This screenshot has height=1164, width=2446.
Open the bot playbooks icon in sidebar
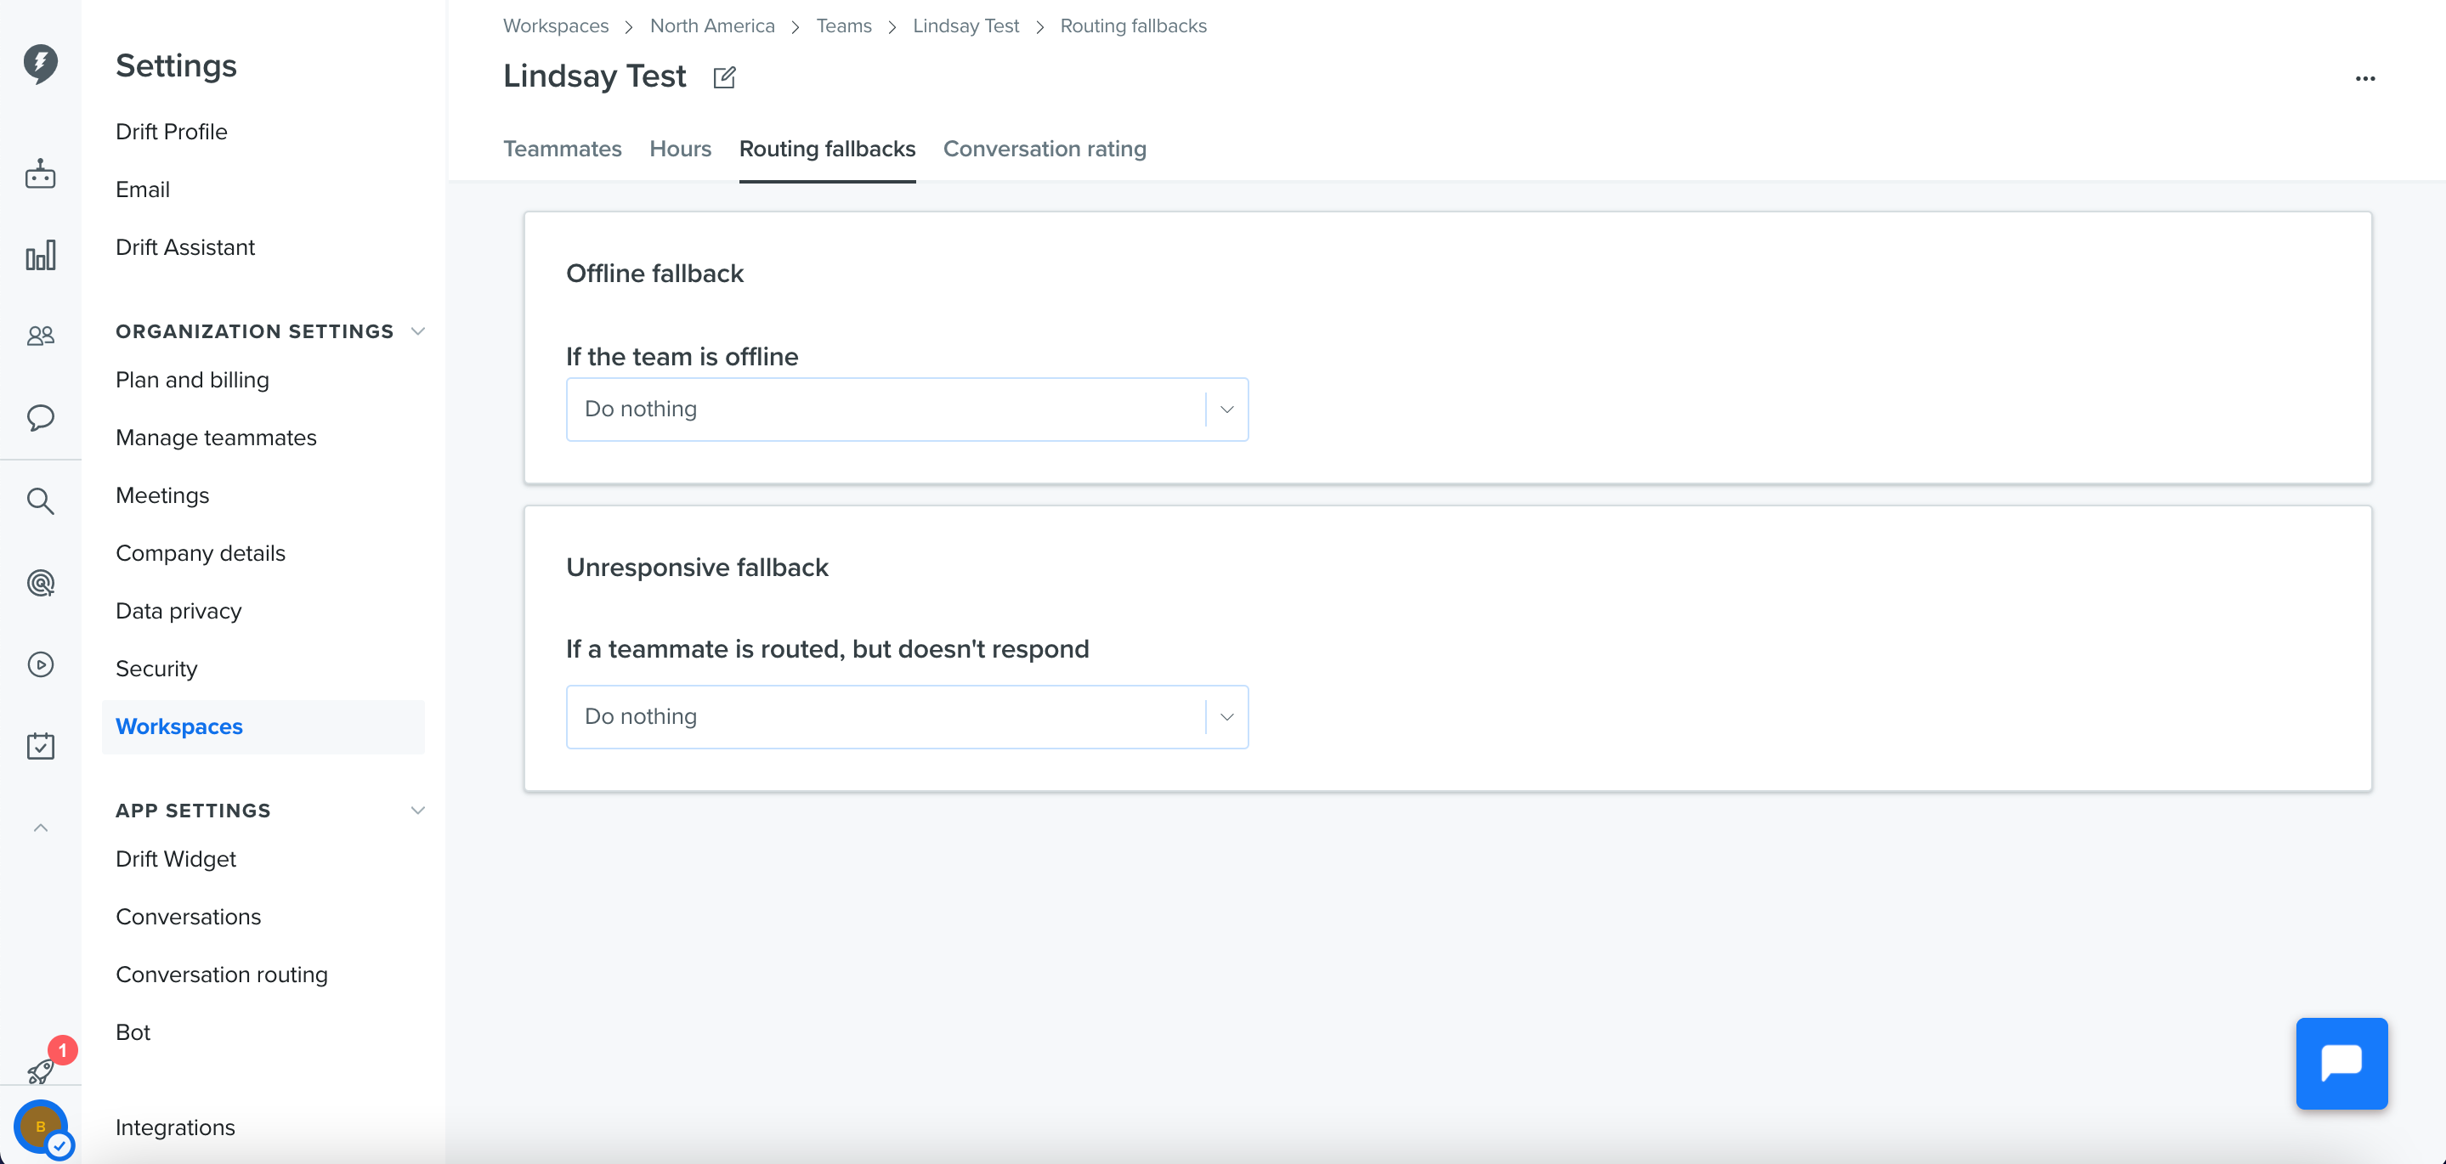(x=40, y=173)
